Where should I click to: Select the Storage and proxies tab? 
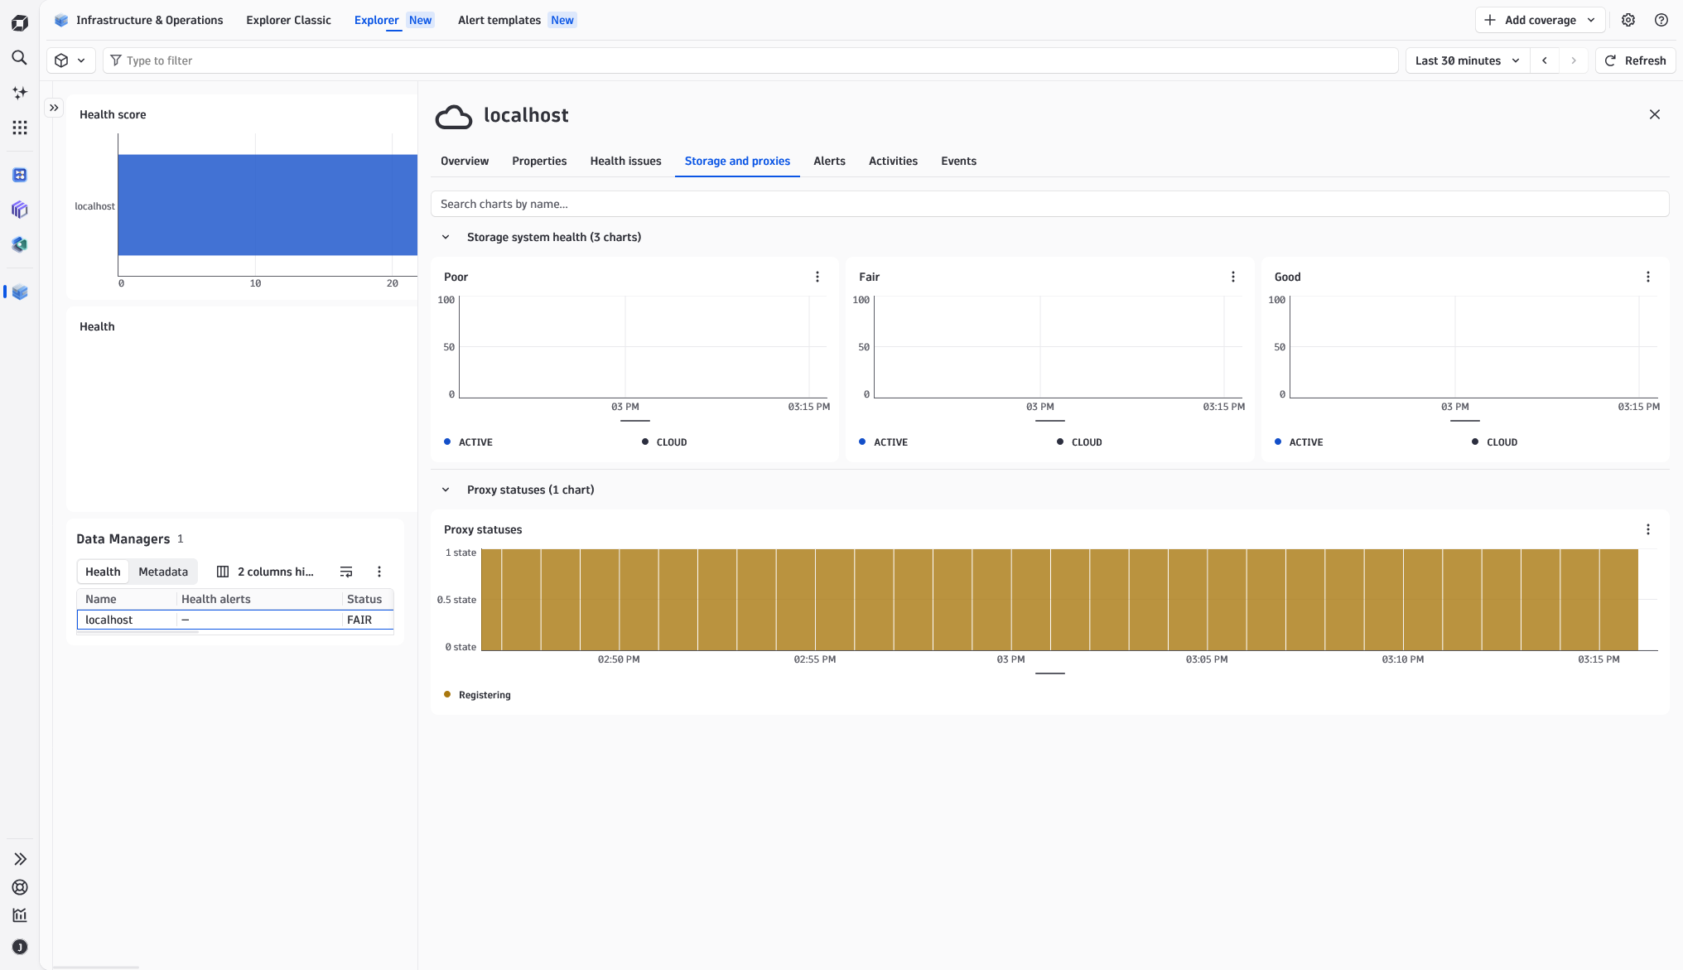pyautogui.click(x=737, y=161)
